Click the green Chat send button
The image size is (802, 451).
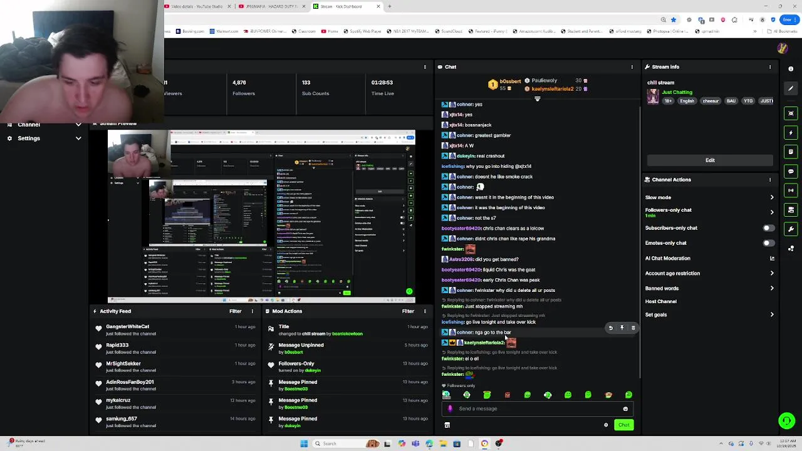(x=623, y=425)
